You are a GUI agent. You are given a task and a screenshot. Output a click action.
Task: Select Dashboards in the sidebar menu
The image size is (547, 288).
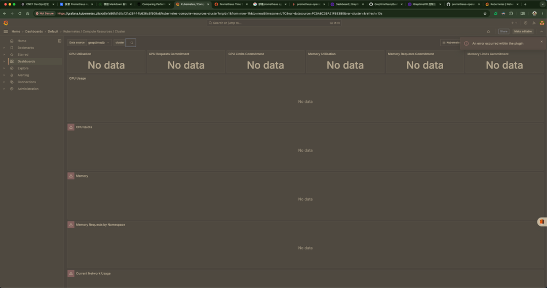point(26,61)
